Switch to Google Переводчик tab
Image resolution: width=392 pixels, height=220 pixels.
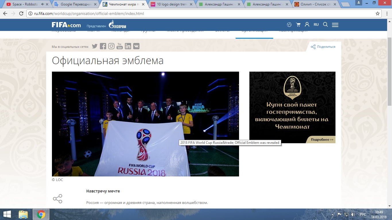[75, 4]
